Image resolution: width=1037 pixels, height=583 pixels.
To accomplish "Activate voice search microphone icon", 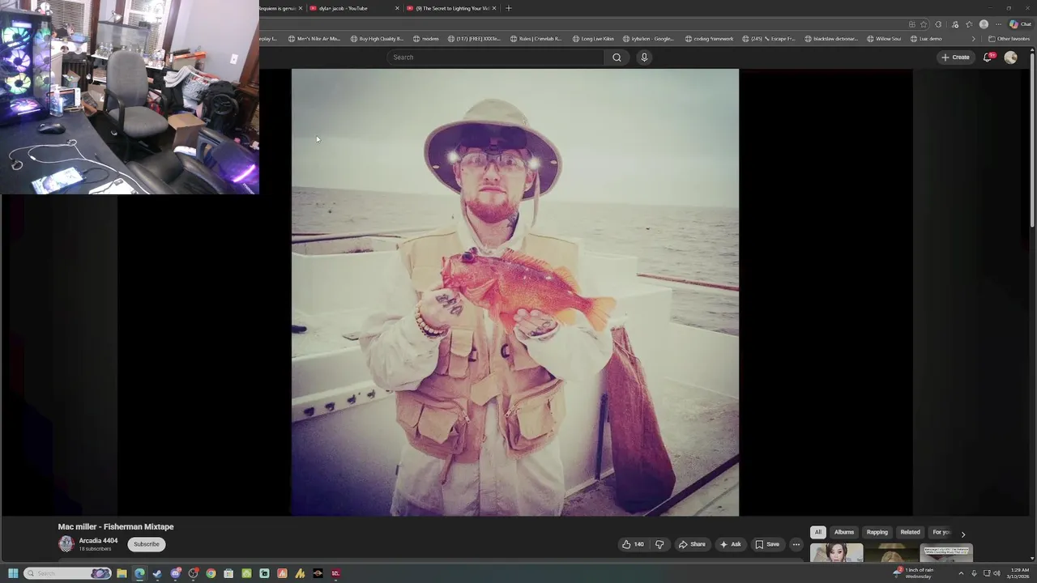I will (644, 57).
